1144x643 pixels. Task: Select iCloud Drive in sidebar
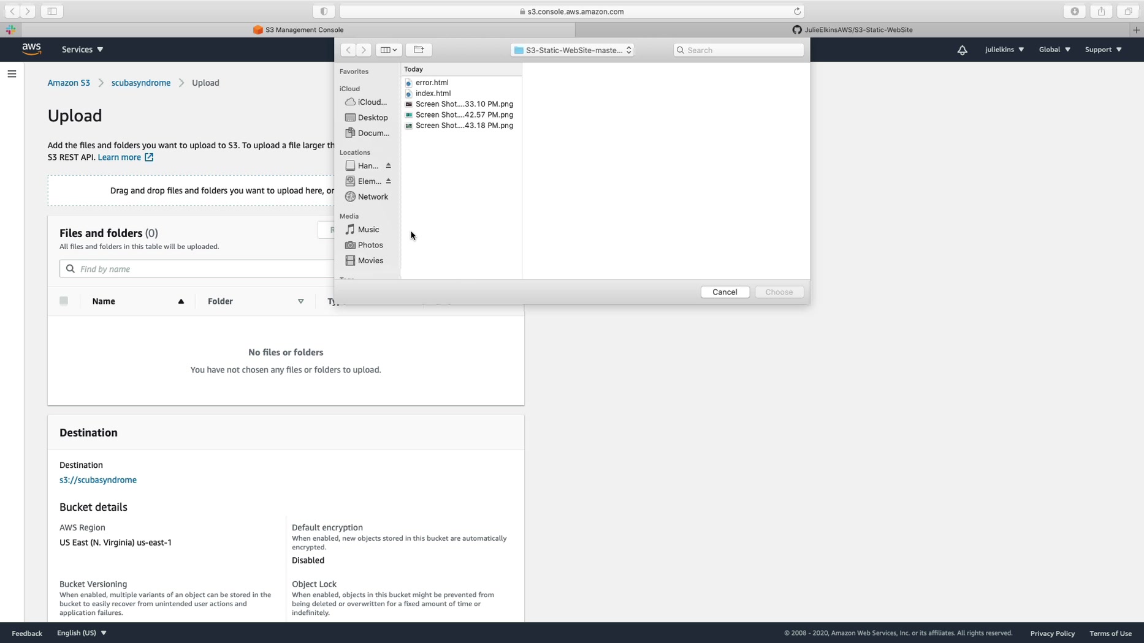(366, 102)
